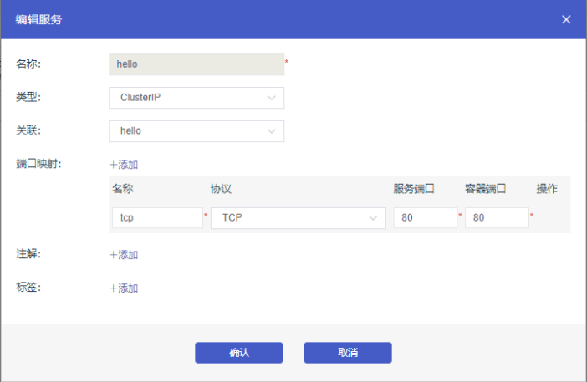The width and height of the screenshot is (587, 382).
Task: Click the 端口映射 field label
Action: (34, 164)
